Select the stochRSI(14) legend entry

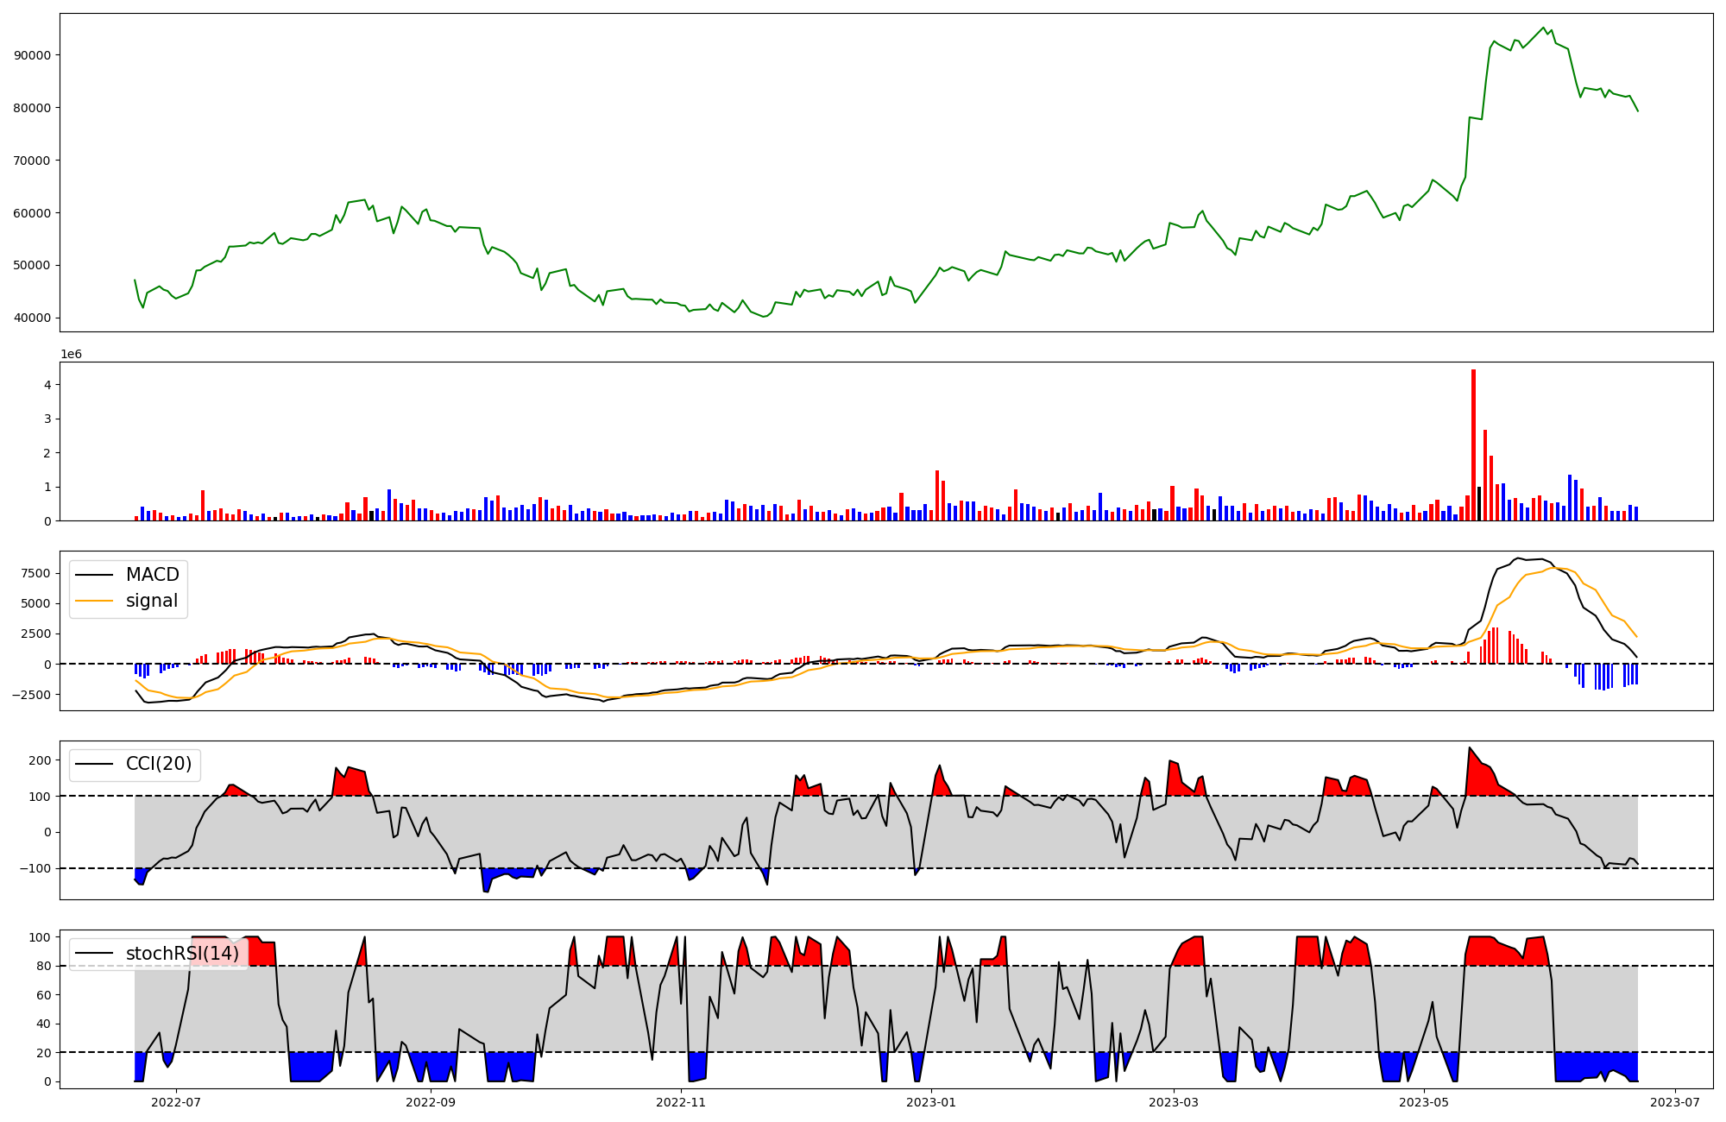[182, 953]
